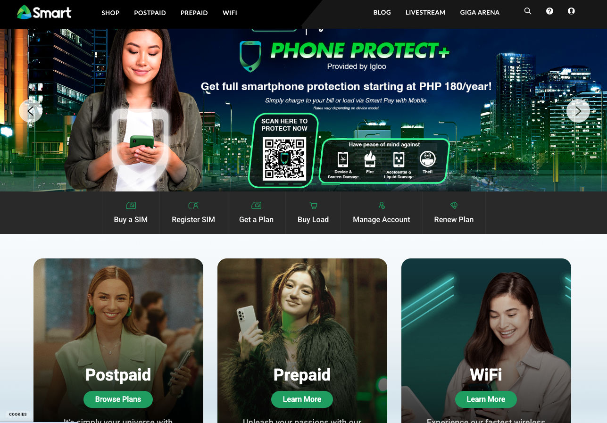This screenshot has height=423, width=607.
Task: Open the GIGA ARENA link
Action: [x=480, y=13]
